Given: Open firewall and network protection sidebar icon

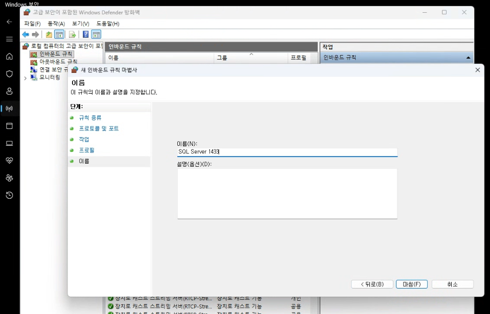Looking at the screenshot, I should tap(9, 109).
